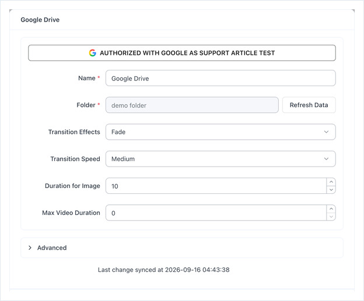Viewport: 364px width, 301px height.
Task: Click the Duration for Image label
Action: (x=72, y=186)
